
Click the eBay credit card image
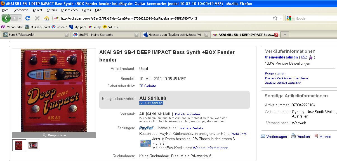146,143
